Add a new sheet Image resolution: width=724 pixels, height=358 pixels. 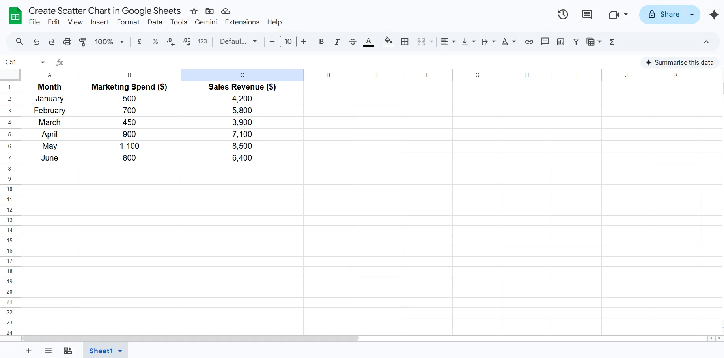click(29, 351)
